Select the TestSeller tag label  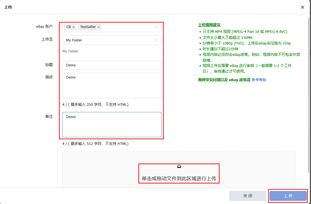[x=88, y=27]
